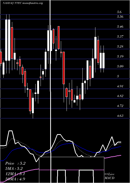The height and width of the screenshot is (183, 130).
Task: Click the 5.56 price axis label
Action: coord(120,16)
